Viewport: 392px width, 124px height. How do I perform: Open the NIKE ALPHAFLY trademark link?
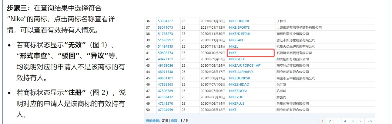pos(241,72)
